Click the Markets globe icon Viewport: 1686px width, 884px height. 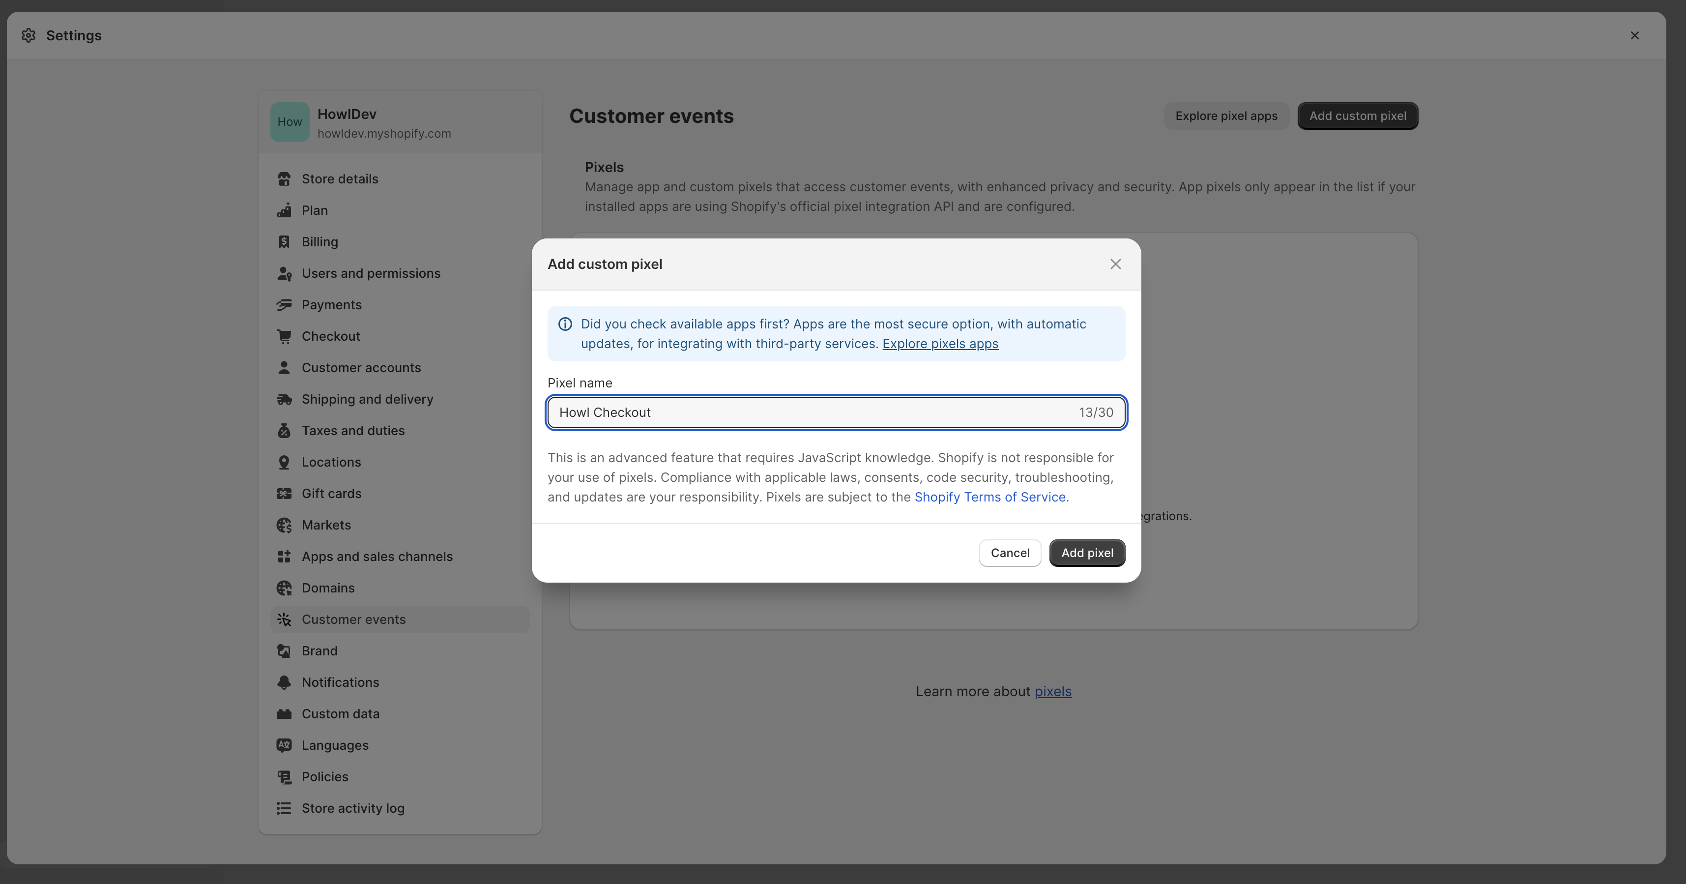[x=284, y=525]
